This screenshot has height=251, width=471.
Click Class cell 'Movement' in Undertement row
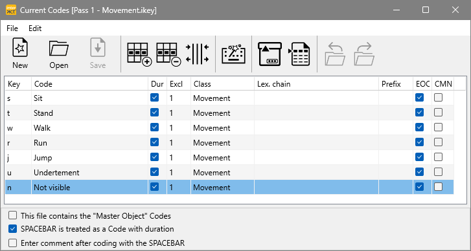(x=223, y=172)
